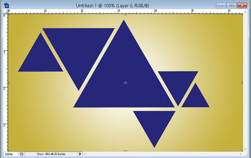The height and width of the screenshot is (158, 251).
Task: Click the horizontal scrollbar left arrow
Action: click(x=85, y=154)
